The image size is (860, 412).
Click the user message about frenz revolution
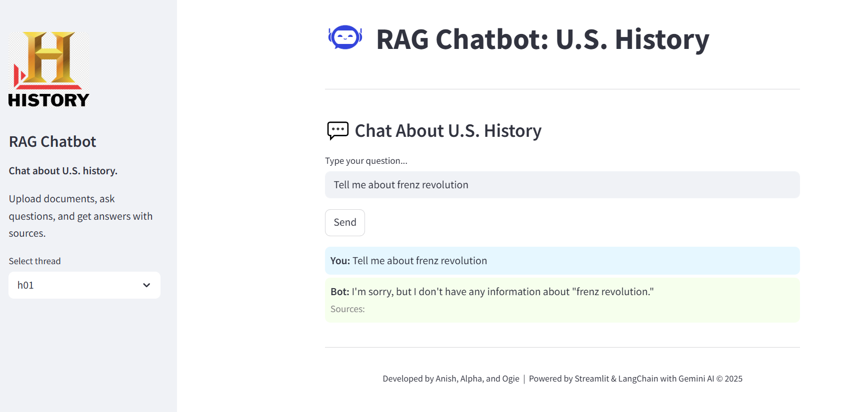pos(419,261)
